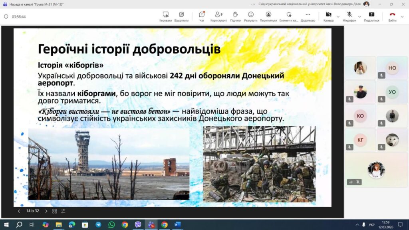
Task: Pop out shared content with Відкріпити
Action: click(x=181, y=16)
